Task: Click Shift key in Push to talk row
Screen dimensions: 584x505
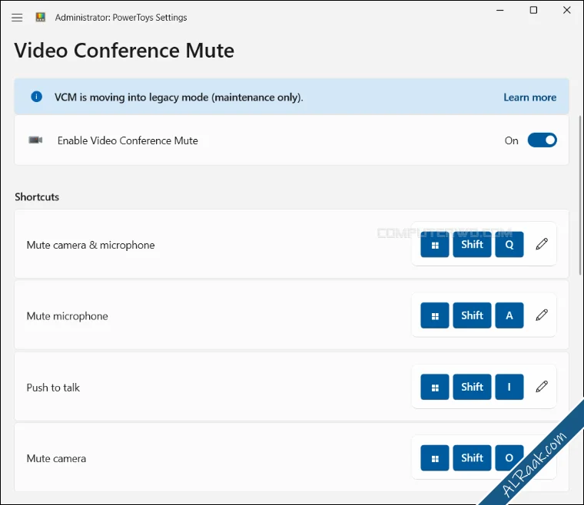Action: pyautogui.click(x=472, y=387)
